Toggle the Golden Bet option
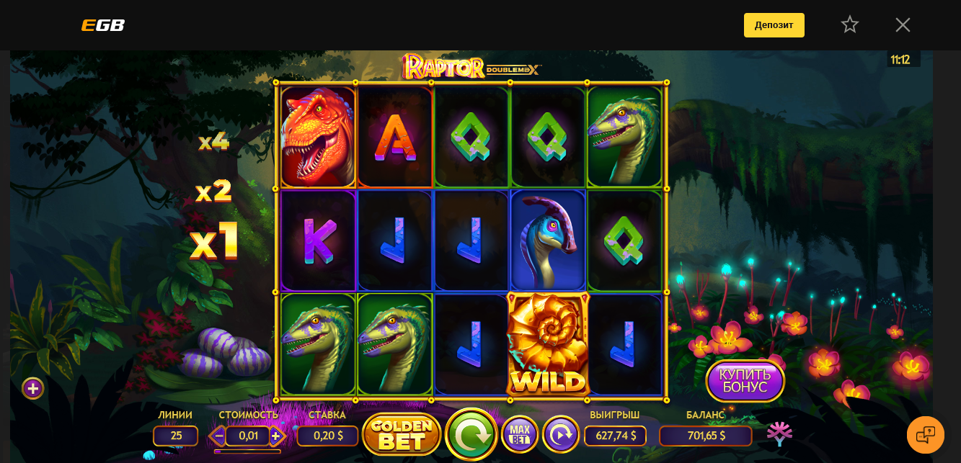Viewport: 961px width, 463px height. pos(402,434)
